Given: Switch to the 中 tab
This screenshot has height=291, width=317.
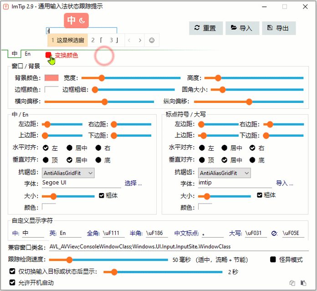Looking at the screenshot, I should point(15,54).
